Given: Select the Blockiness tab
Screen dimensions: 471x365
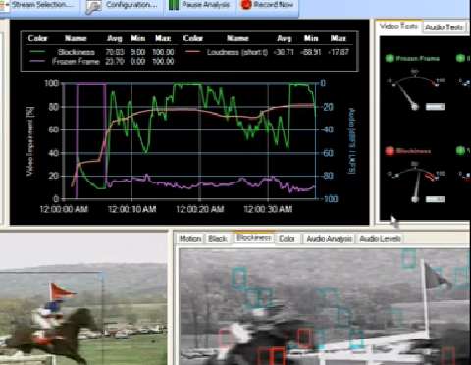Looking at the screenshot, I should coord(254,238).
